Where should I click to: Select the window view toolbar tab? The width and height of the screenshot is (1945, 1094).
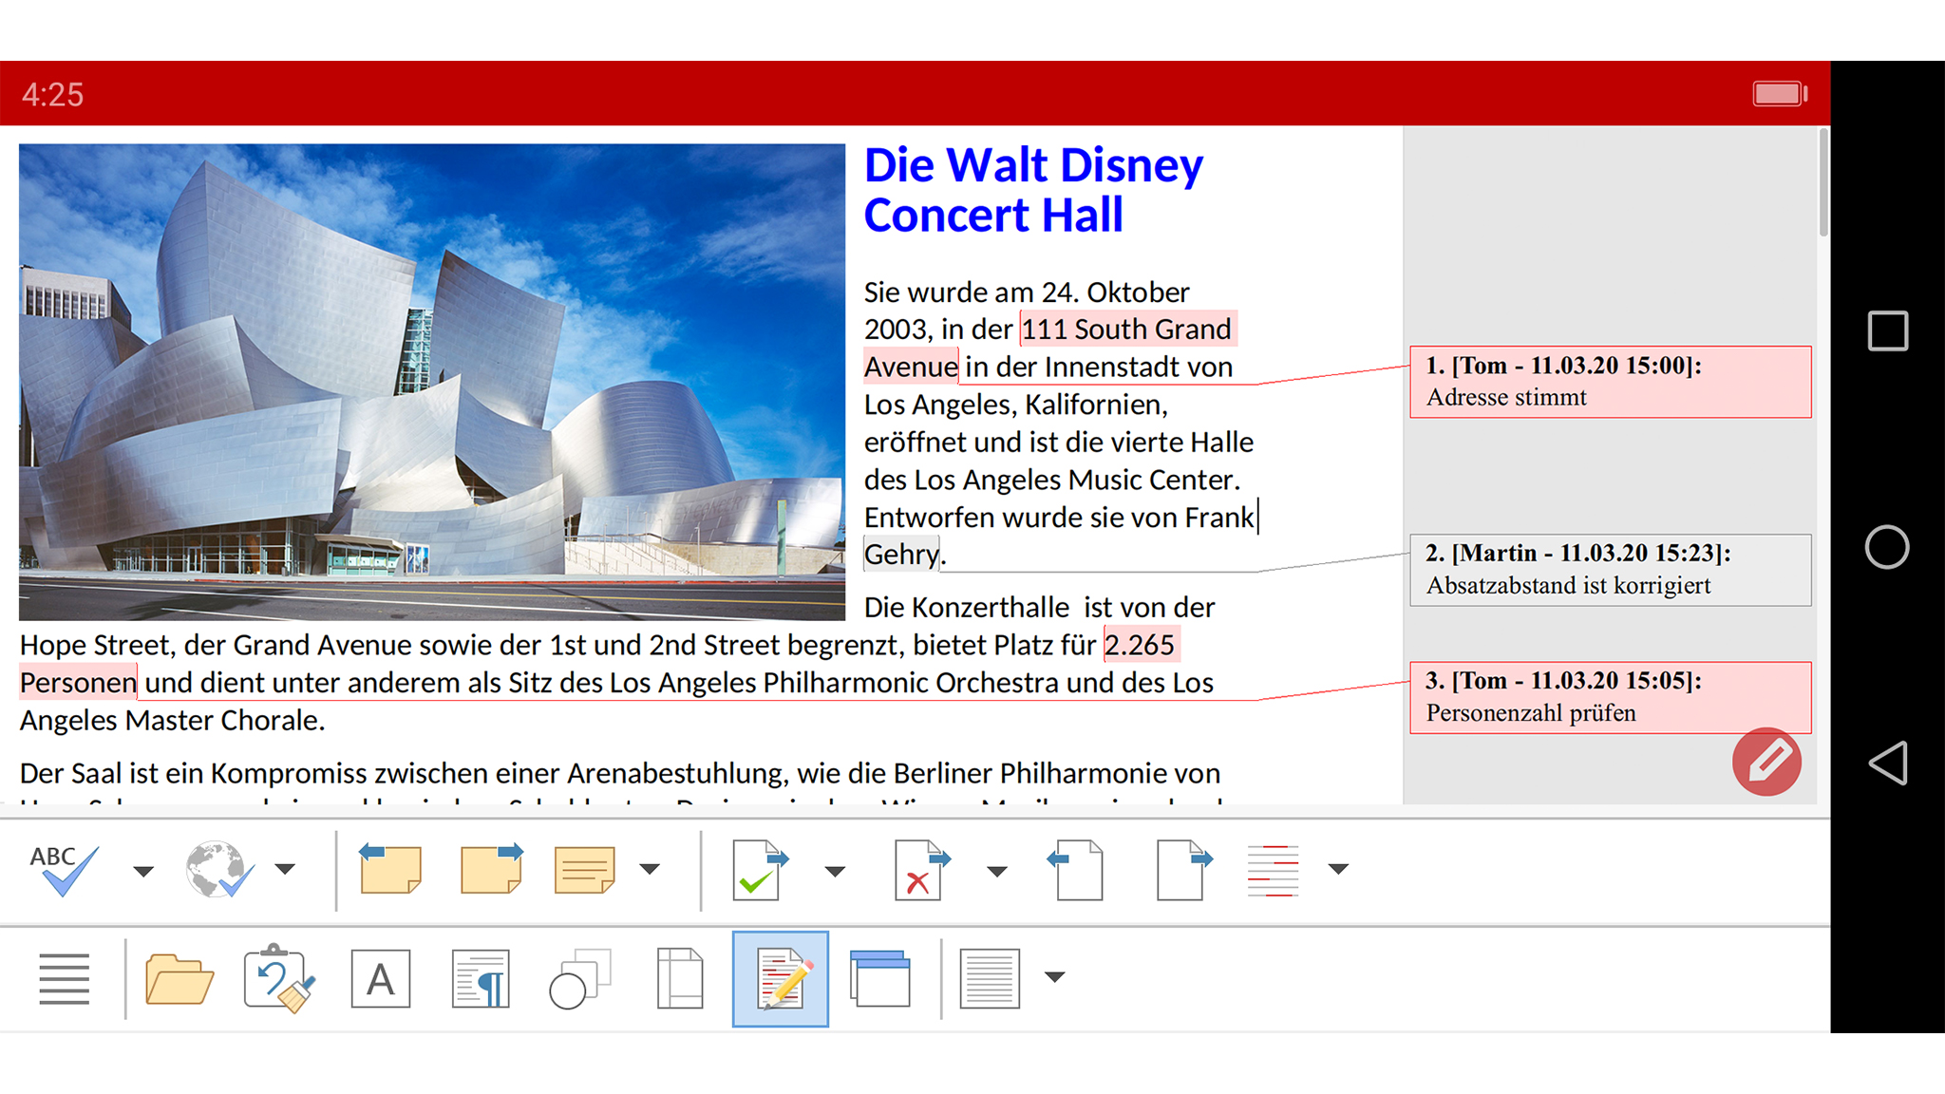tap(880, 978)
